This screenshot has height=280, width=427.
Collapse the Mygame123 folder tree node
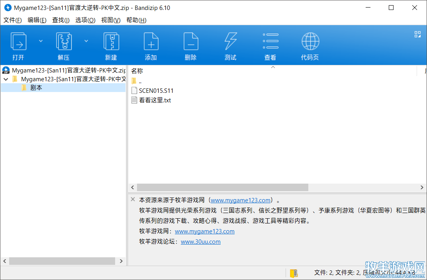[6, 79]
